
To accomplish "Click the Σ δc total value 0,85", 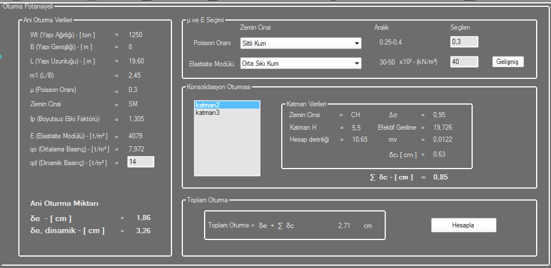I will pos(440,177).
